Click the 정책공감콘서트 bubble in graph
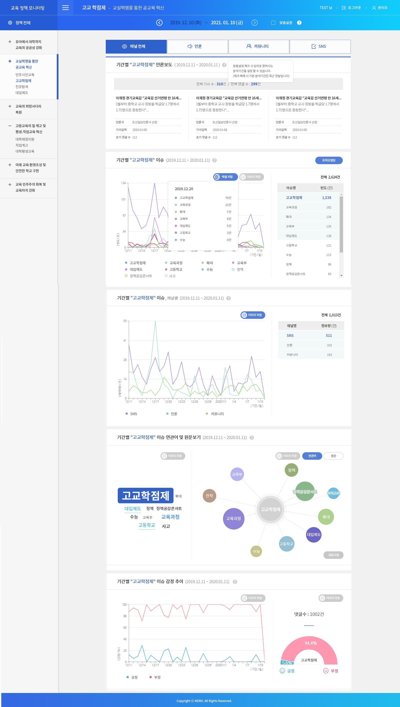Viewport: 400px width, 707px height. 305,492
